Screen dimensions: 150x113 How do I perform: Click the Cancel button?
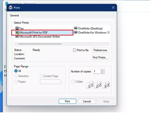coord(87,101)
